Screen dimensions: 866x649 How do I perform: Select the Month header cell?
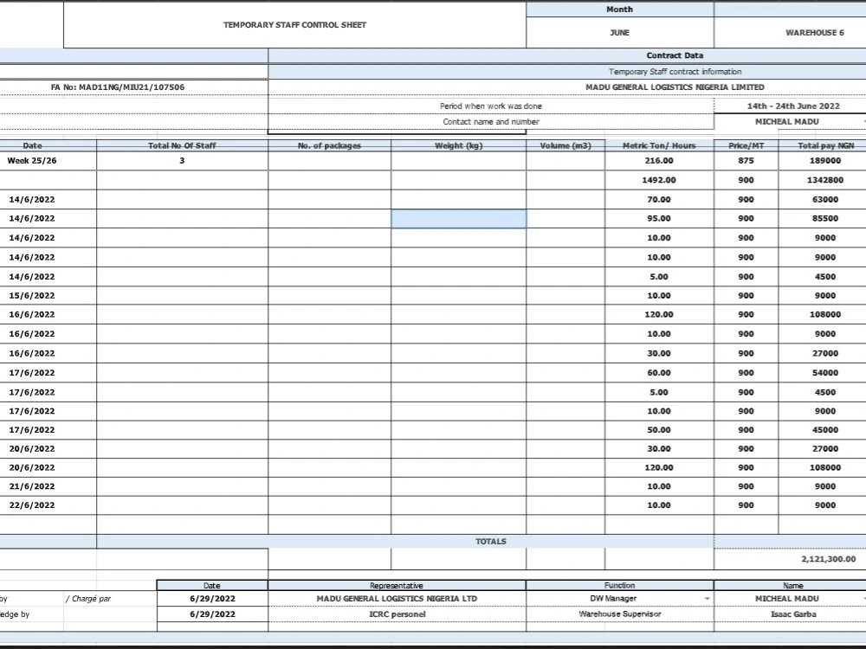620,10
